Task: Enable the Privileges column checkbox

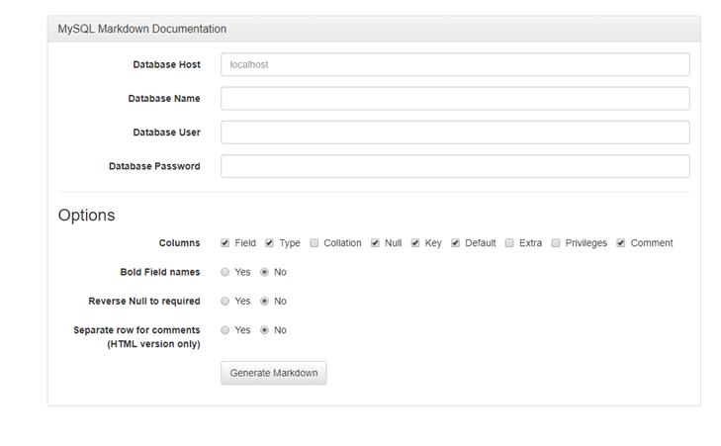Action: [556, 242]
